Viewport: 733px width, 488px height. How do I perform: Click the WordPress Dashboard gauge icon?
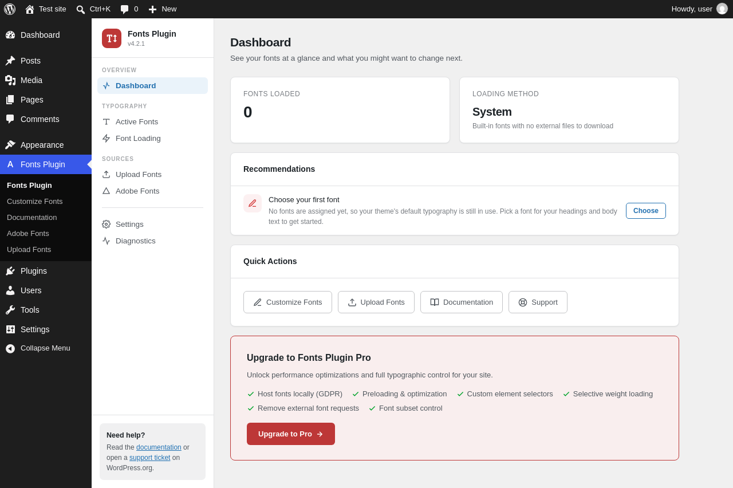tap(10, 35)
